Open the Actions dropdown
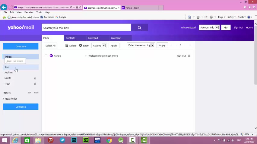This screenshot has height=144, width=257. pos(99,46)
